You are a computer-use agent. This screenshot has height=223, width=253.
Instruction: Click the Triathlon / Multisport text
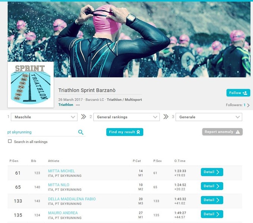pos(124,100)
